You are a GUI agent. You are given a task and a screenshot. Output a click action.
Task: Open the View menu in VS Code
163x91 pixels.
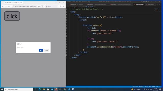(x=74, y=2)
